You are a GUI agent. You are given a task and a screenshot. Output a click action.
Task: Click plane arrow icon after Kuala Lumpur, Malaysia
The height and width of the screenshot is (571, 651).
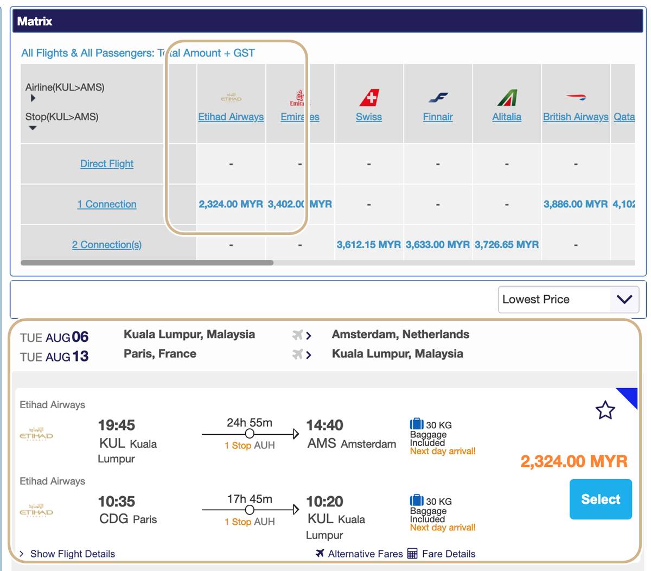pyautogui.click(x=302, y=335)
